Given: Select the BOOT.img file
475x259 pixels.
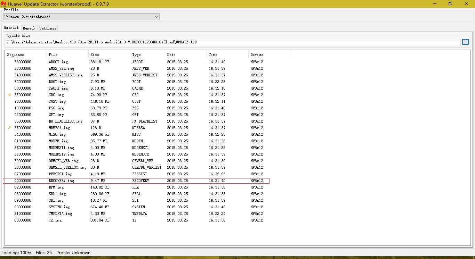Looking at the screenshot, I should tap(57, 82).
